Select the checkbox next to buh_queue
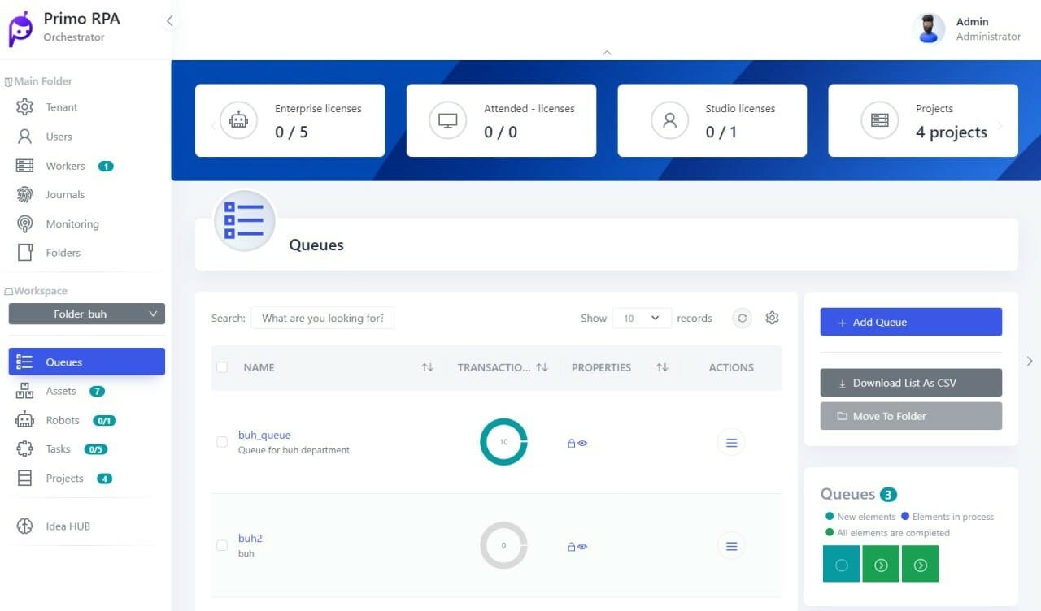Viewport: 1041px width, 611px height. (x=222, y=442)
